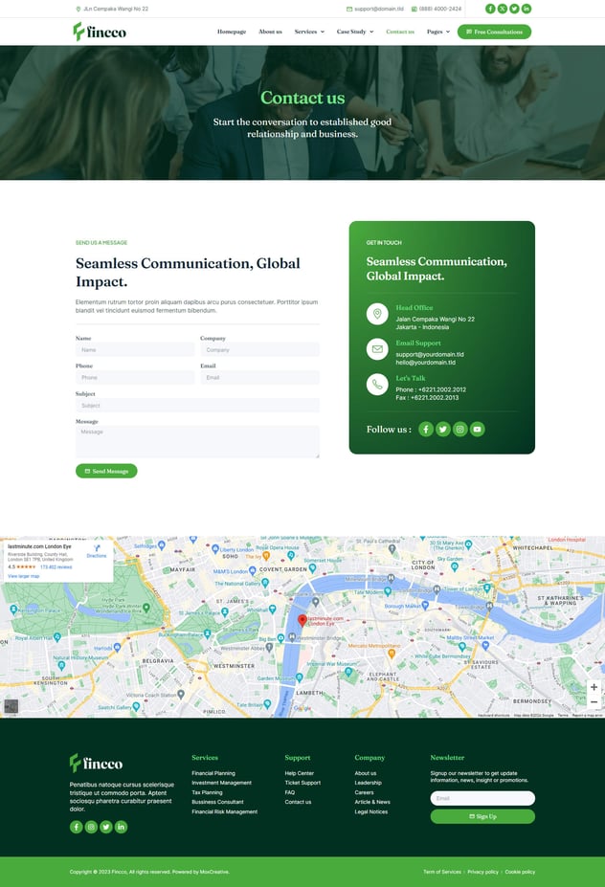
Task: Open Help Center footer link
Action: coord(300,773)
